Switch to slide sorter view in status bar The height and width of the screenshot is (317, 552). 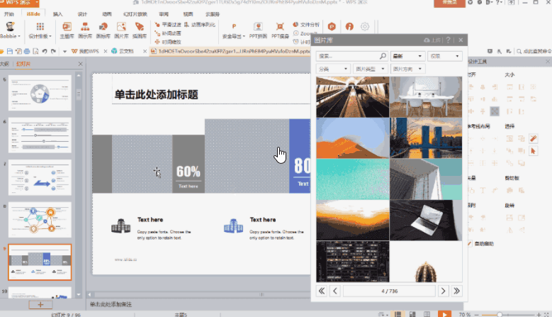(x=412, y=314)
